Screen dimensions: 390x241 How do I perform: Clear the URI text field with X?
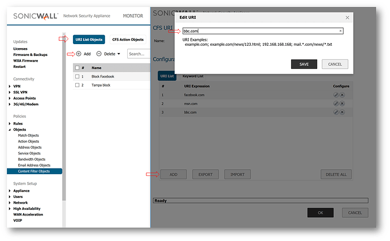[340, 31]
